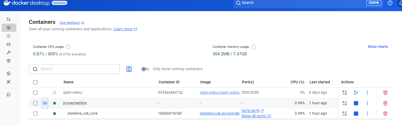Open the notifications bell icon
Image resolution: width=402 pixels, height=126 pixels.
[400, 3]
